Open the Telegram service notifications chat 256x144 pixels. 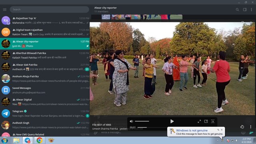[x=45, y=114]
